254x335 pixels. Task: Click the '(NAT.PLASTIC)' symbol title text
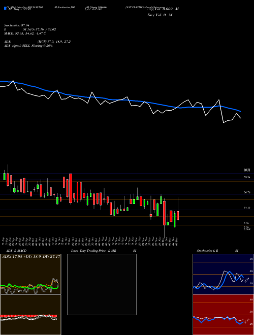tap(134, 7)
